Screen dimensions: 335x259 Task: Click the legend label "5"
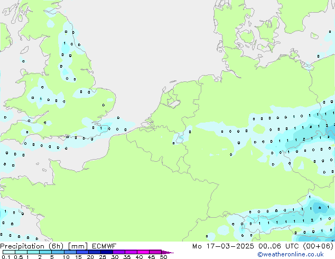point(52,257)
